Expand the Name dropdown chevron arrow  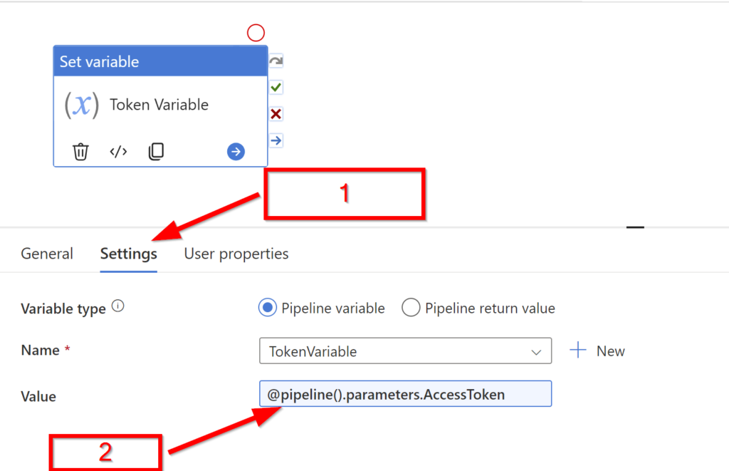(536, 352)
